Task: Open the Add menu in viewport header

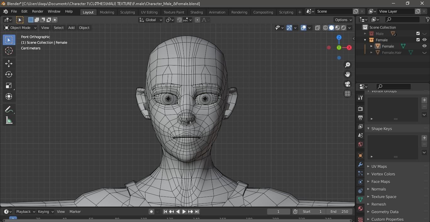Action: pos(71,28)
